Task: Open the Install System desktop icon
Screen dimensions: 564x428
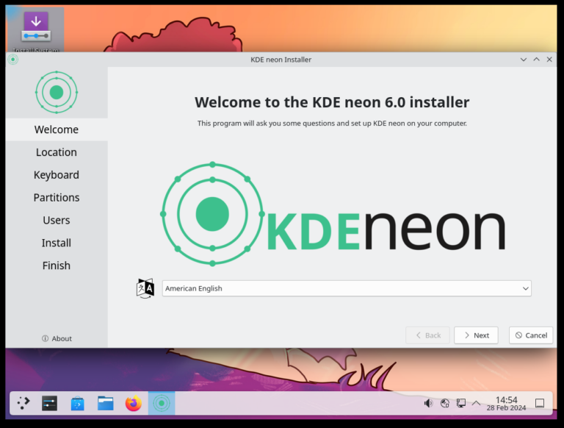Action: pos(35,31)
